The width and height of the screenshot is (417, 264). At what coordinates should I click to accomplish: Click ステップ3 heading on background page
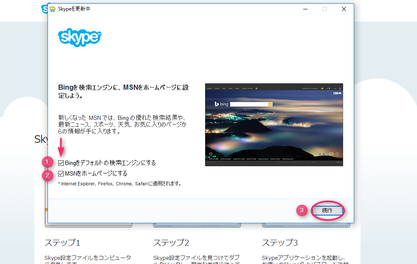click(280, 243)
